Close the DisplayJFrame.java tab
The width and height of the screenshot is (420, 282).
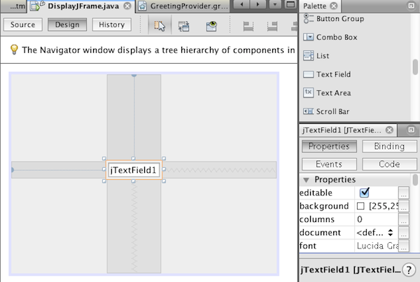(x=126, y=6)
